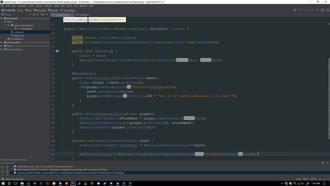
Task: Click the editor vertical scrollbar
Action: 329,99
